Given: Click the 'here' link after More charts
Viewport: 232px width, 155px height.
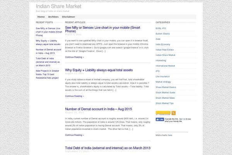Looking at the screenshot, I should (x=170, y=135).
